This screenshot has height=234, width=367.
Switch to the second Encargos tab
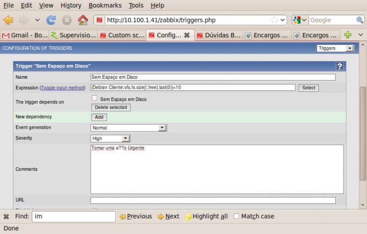point(316,35)
